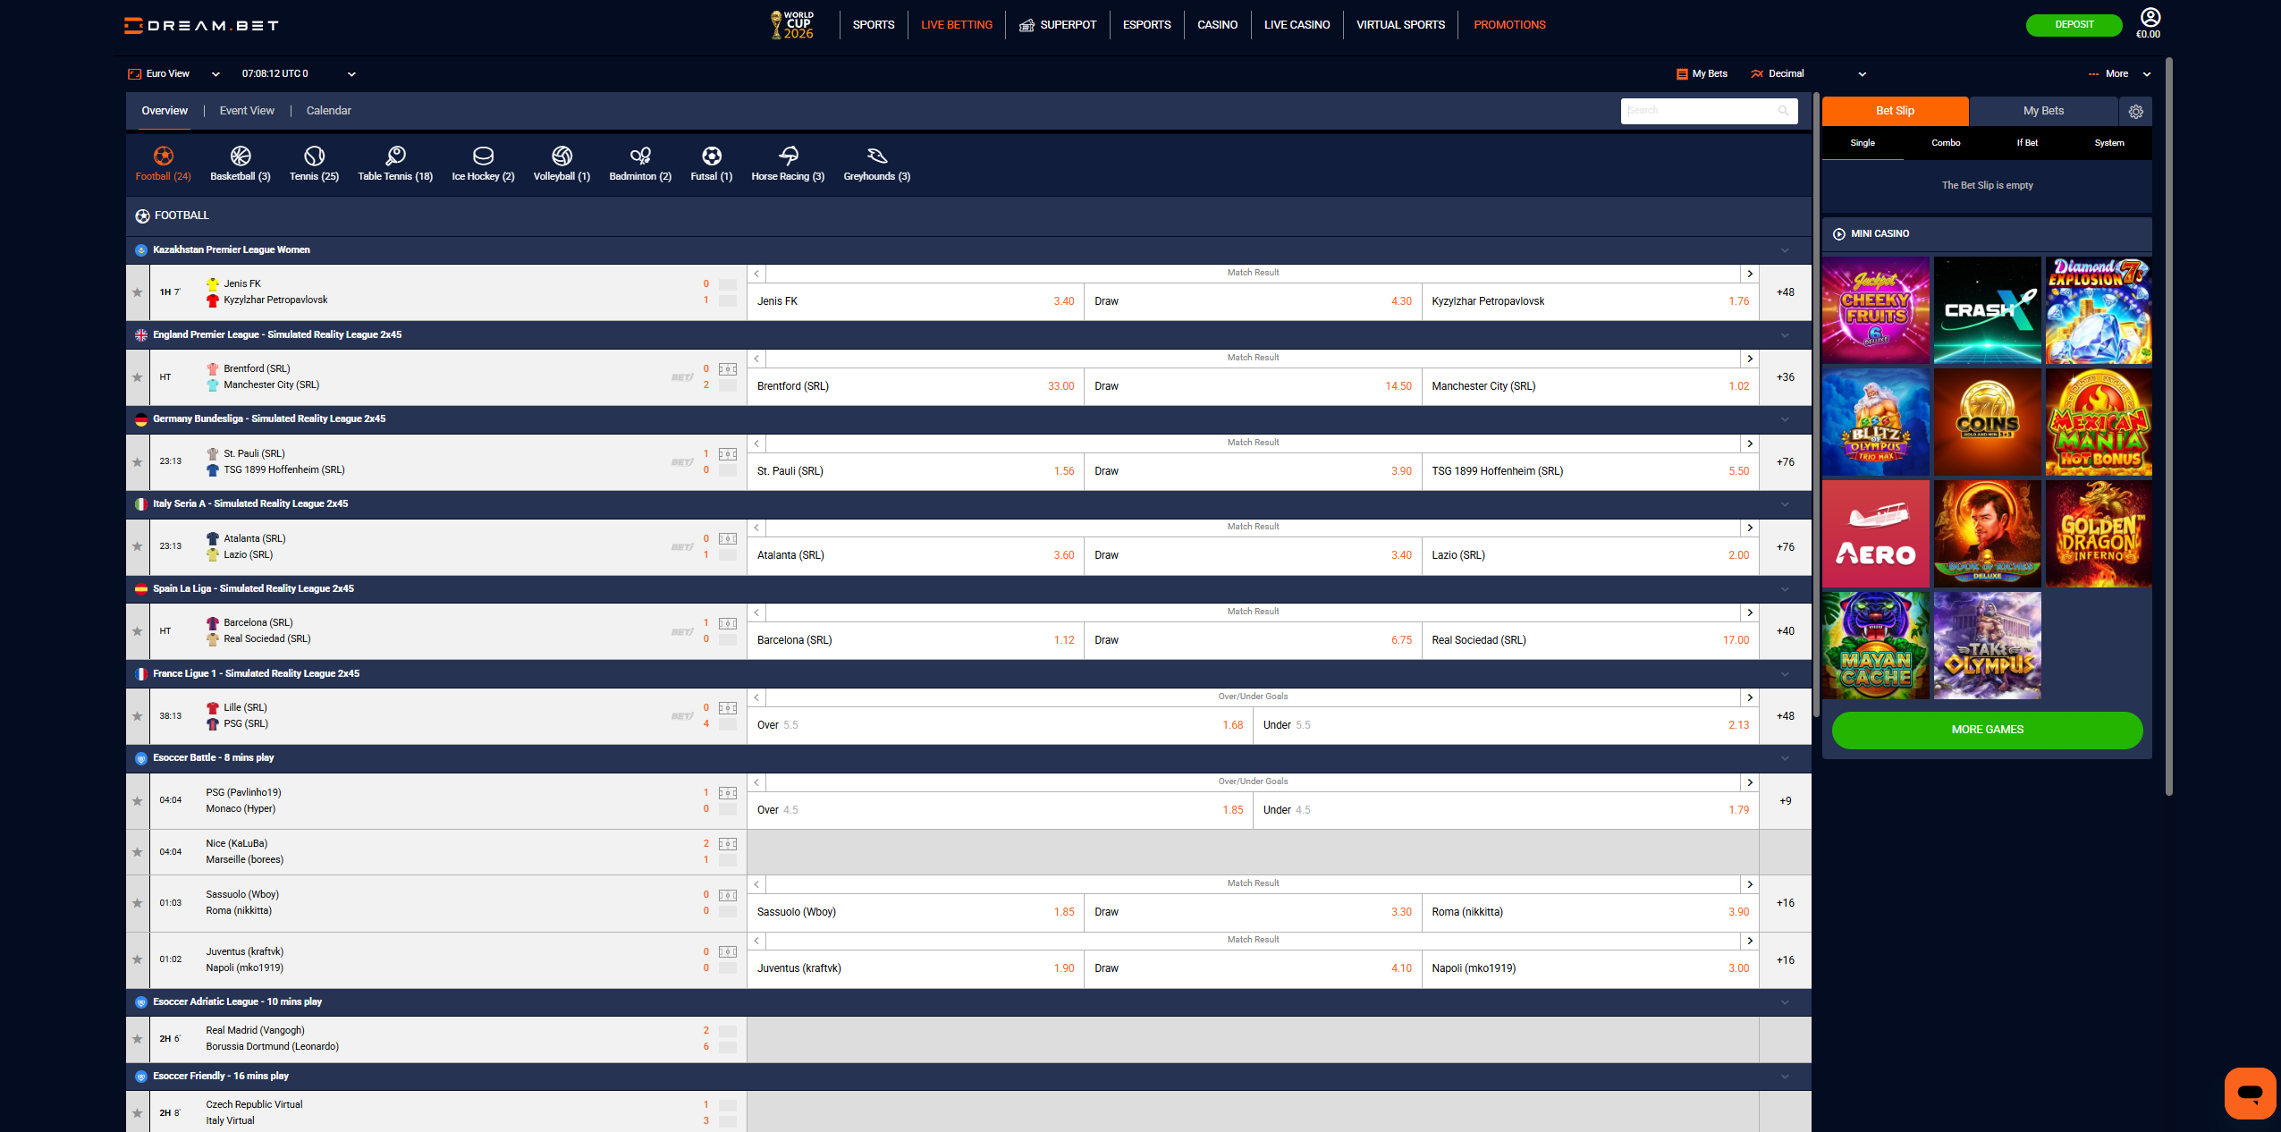Favorite the PSG (Pavlinho19) match star
Screen dimensions: 2281x1132
[137, 801]
